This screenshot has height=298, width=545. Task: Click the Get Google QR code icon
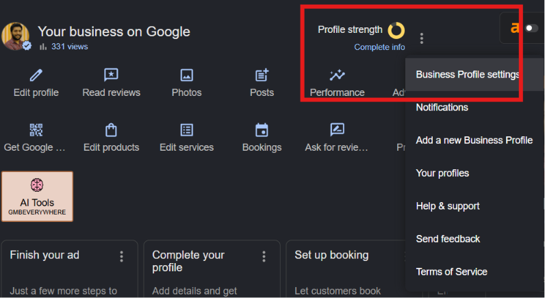pyautogui.click(x=36, y=129)
